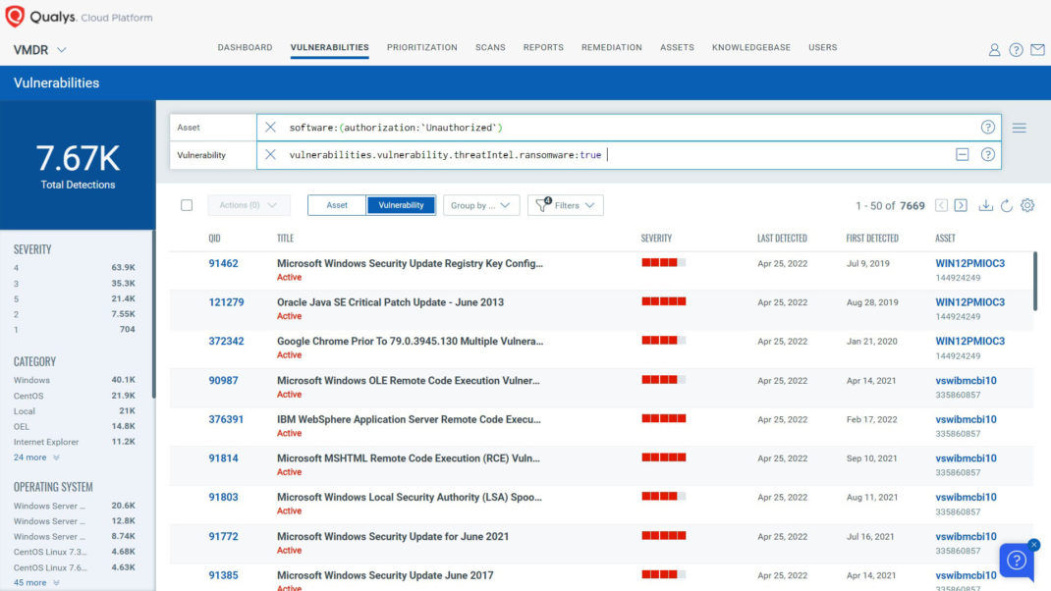Open the Filters dropdown
1051x591 pixels.
(565, 205)
